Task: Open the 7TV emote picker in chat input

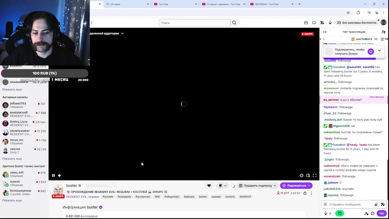Action: pos(383,204)
